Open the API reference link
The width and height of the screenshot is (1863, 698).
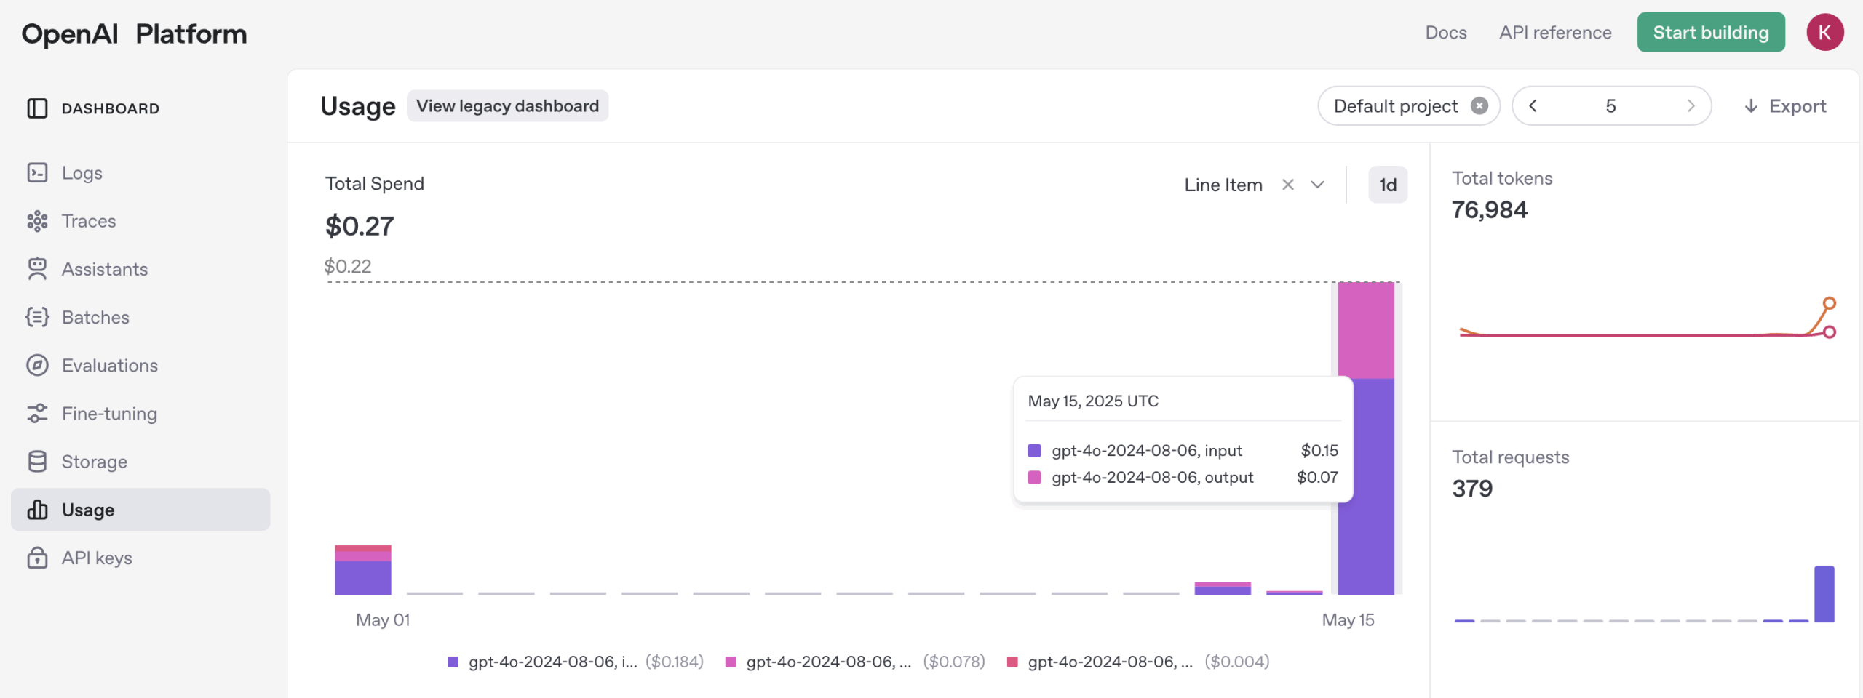[1555, 33]
